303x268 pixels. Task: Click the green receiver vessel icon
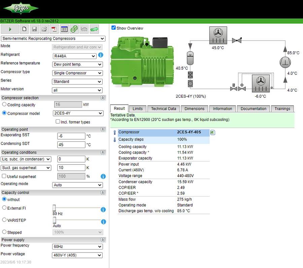94,29
